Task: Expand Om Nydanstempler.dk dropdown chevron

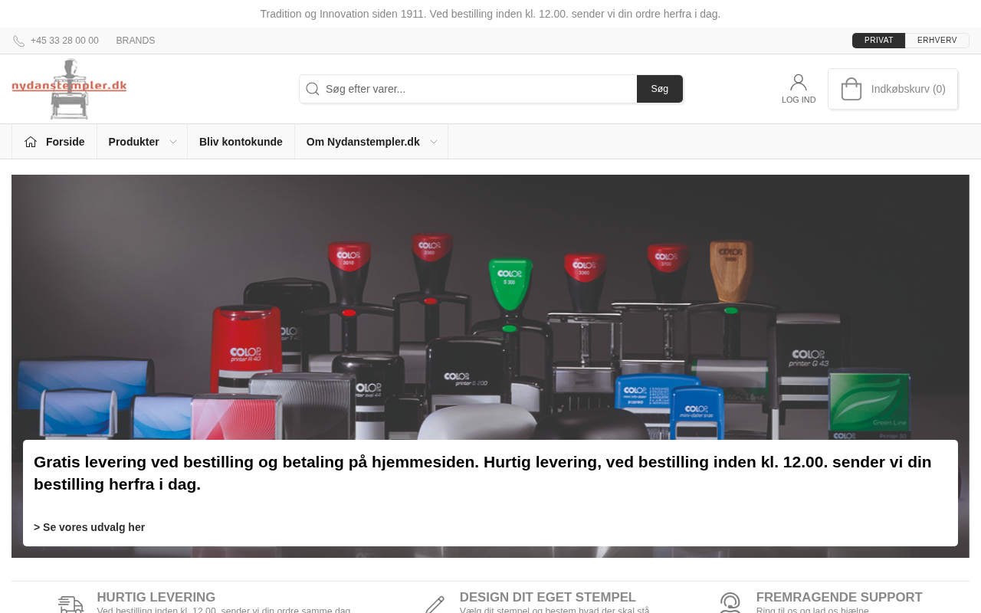Action: tap(434, 142)
